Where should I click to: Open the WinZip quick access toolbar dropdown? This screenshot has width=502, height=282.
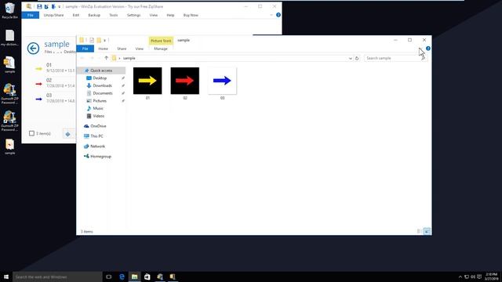(60, 6)
